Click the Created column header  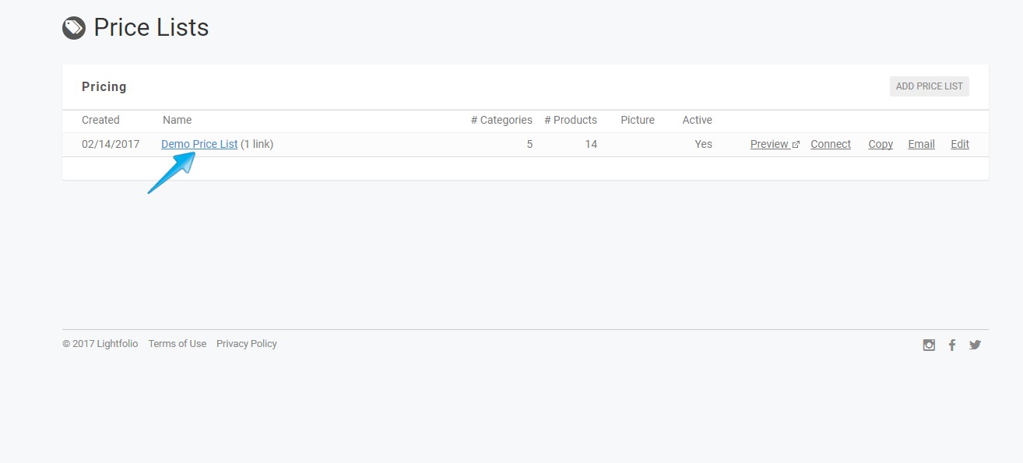(x=100, y=120)
